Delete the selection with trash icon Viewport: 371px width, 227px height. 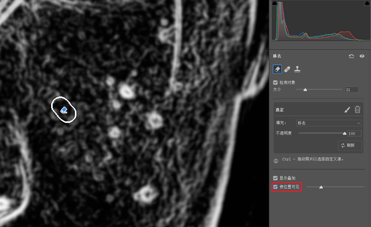(x=358, y=109)
